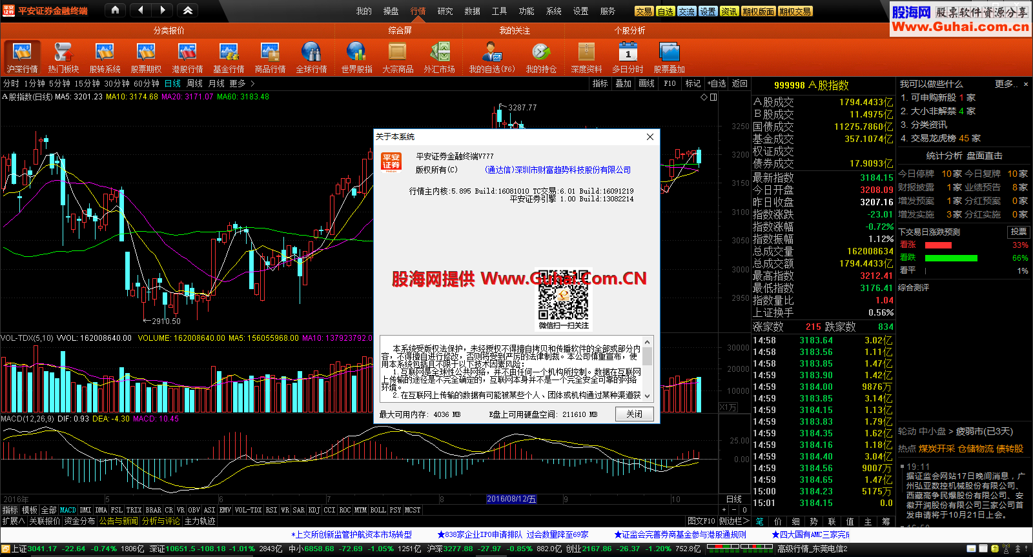The image size is (1033, 557).
Task: Open 外汇市场 forex market icon
Action: point(439,57)
